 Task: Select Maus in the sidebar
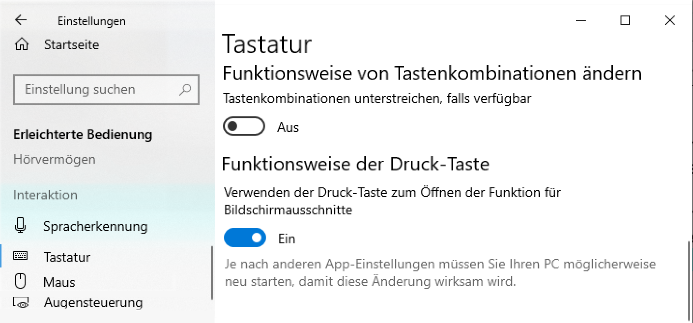click(x=59, y=282)
